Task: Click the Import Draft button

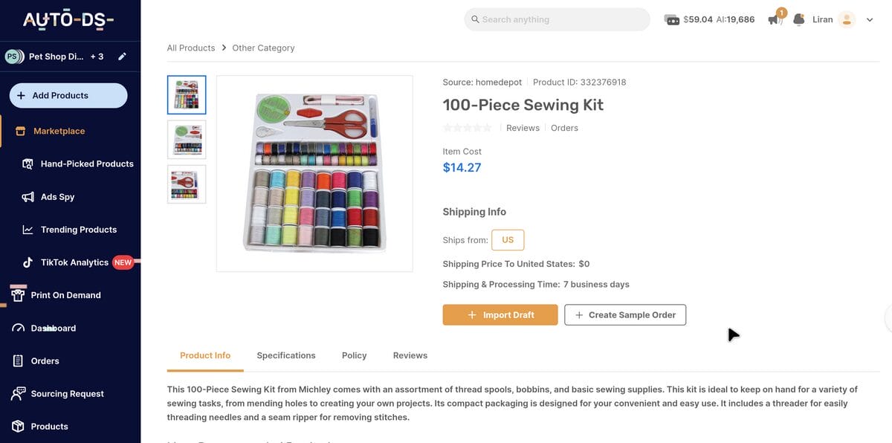Action: pos(500,314)
